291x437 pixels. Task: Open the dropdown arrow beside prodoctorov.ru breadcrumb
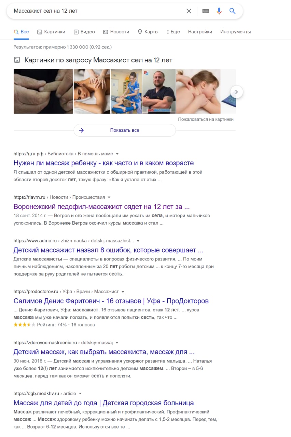(123, 292)
